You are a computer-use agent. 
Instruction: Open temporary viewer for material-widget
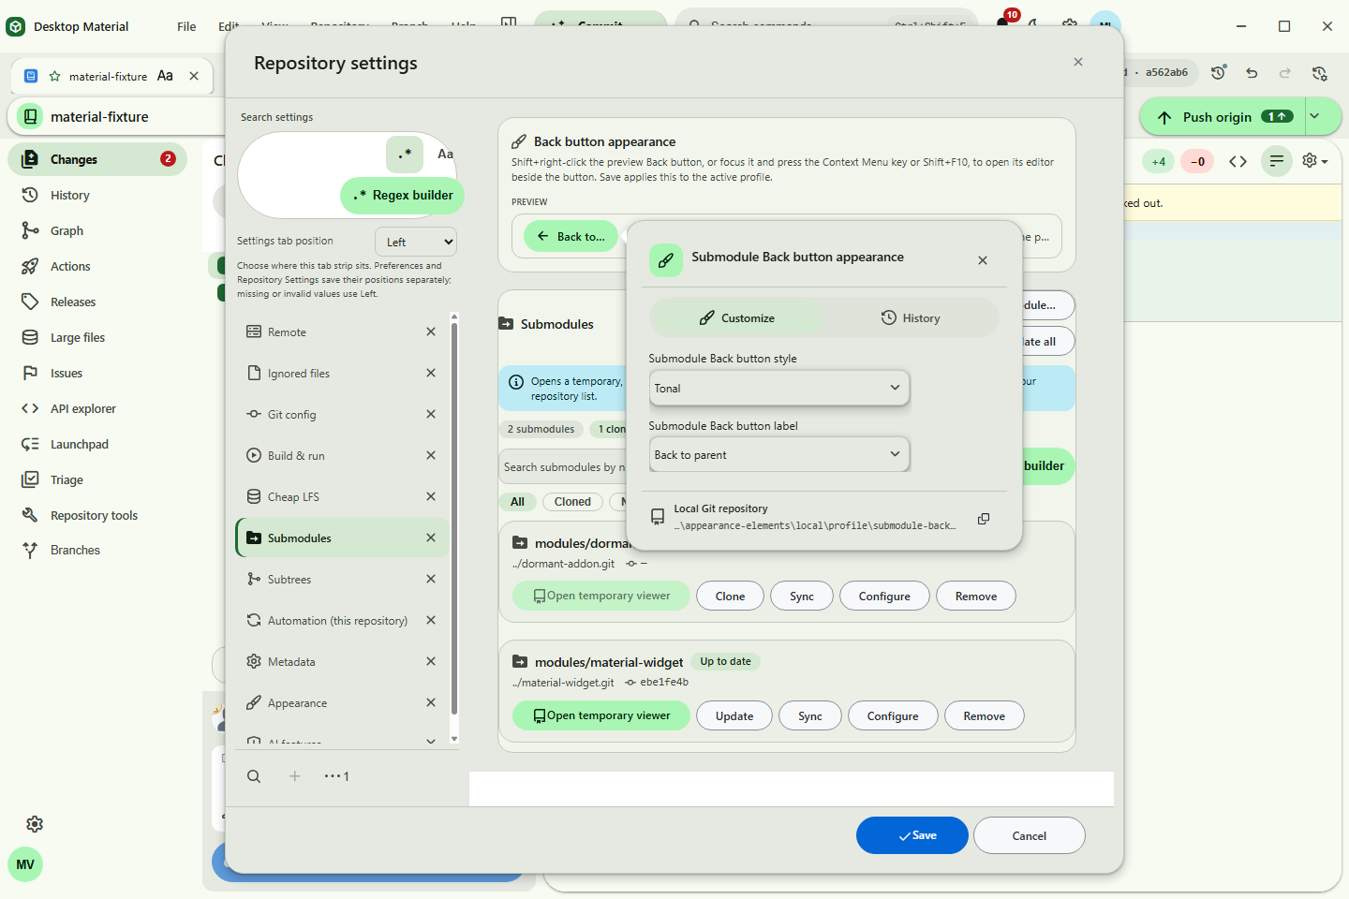pos(601,715)
